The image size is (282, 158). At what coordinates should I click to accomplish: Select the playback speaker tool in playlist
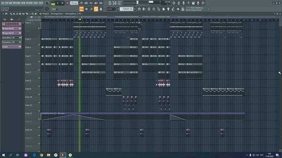[36, 14]
